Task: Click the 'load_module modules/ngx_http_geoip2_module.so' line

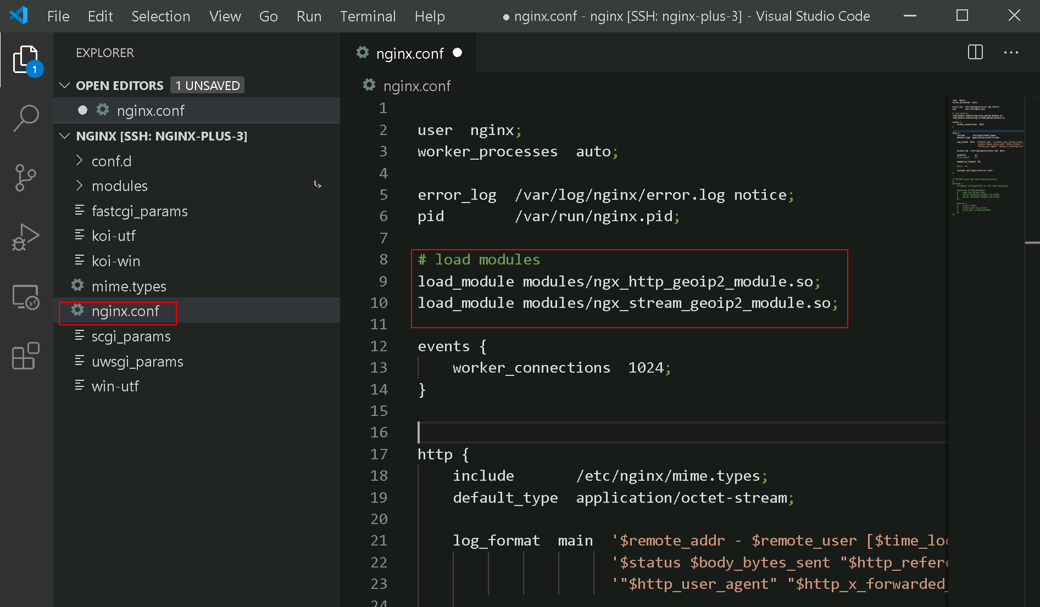Action: pyautogui.click(x=619, y=282)
